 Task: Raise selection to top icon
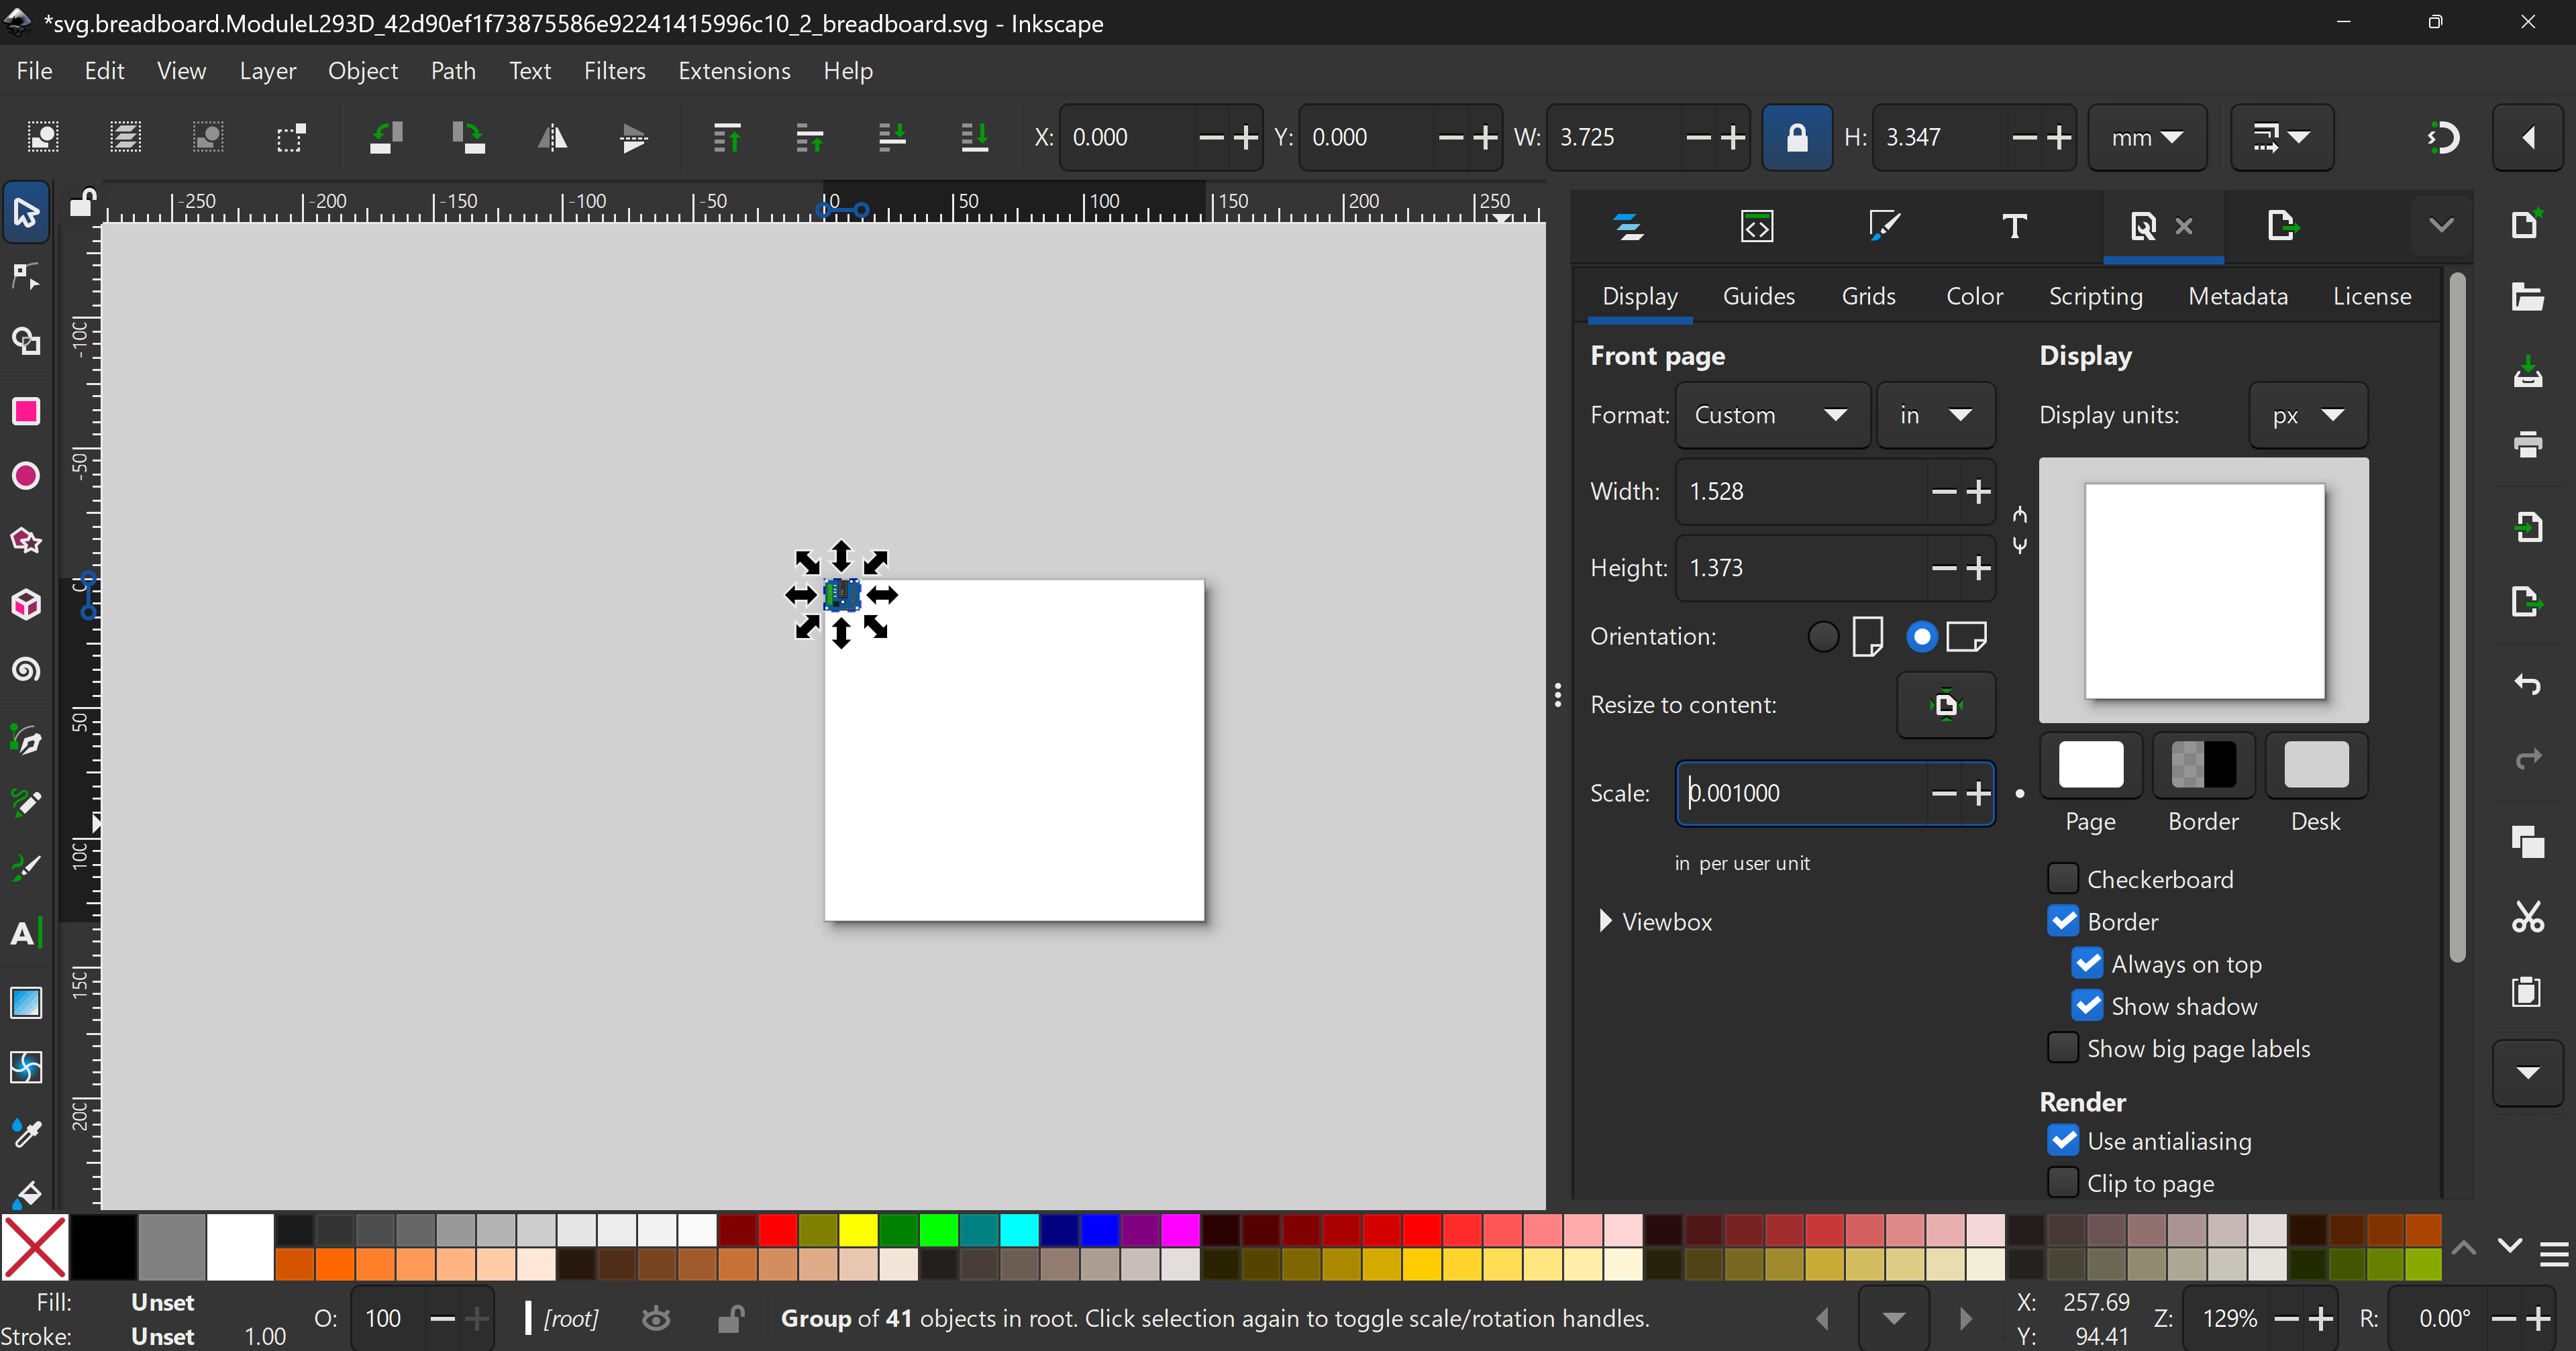tap(727, 138)
